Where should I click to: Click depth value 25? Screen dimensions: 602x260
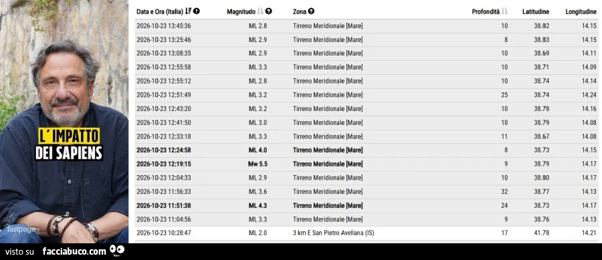[x=504, y=95]
